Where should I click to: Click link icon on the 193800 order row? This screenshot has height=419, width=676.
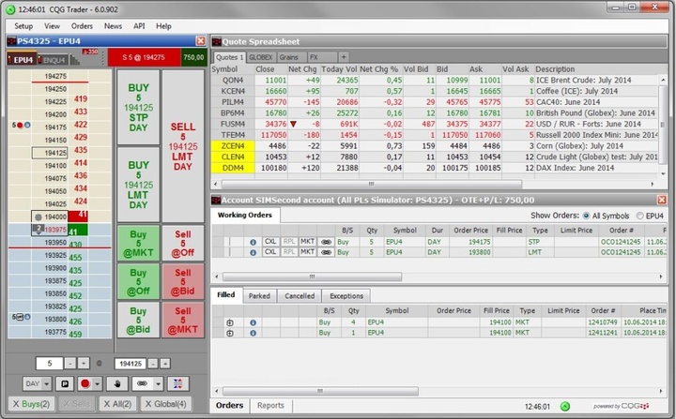tap(327, 252)
